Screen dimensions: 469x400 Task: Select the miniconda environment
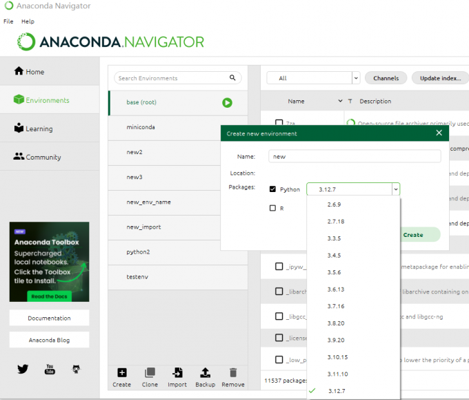165,127
